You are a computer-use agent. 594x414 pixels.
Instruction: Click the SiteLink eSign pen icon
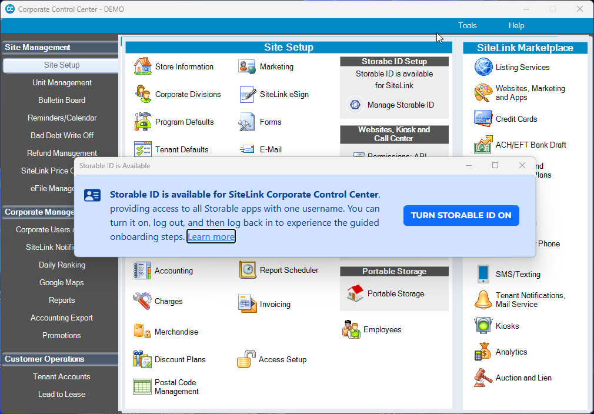click(x=248, y=94)
